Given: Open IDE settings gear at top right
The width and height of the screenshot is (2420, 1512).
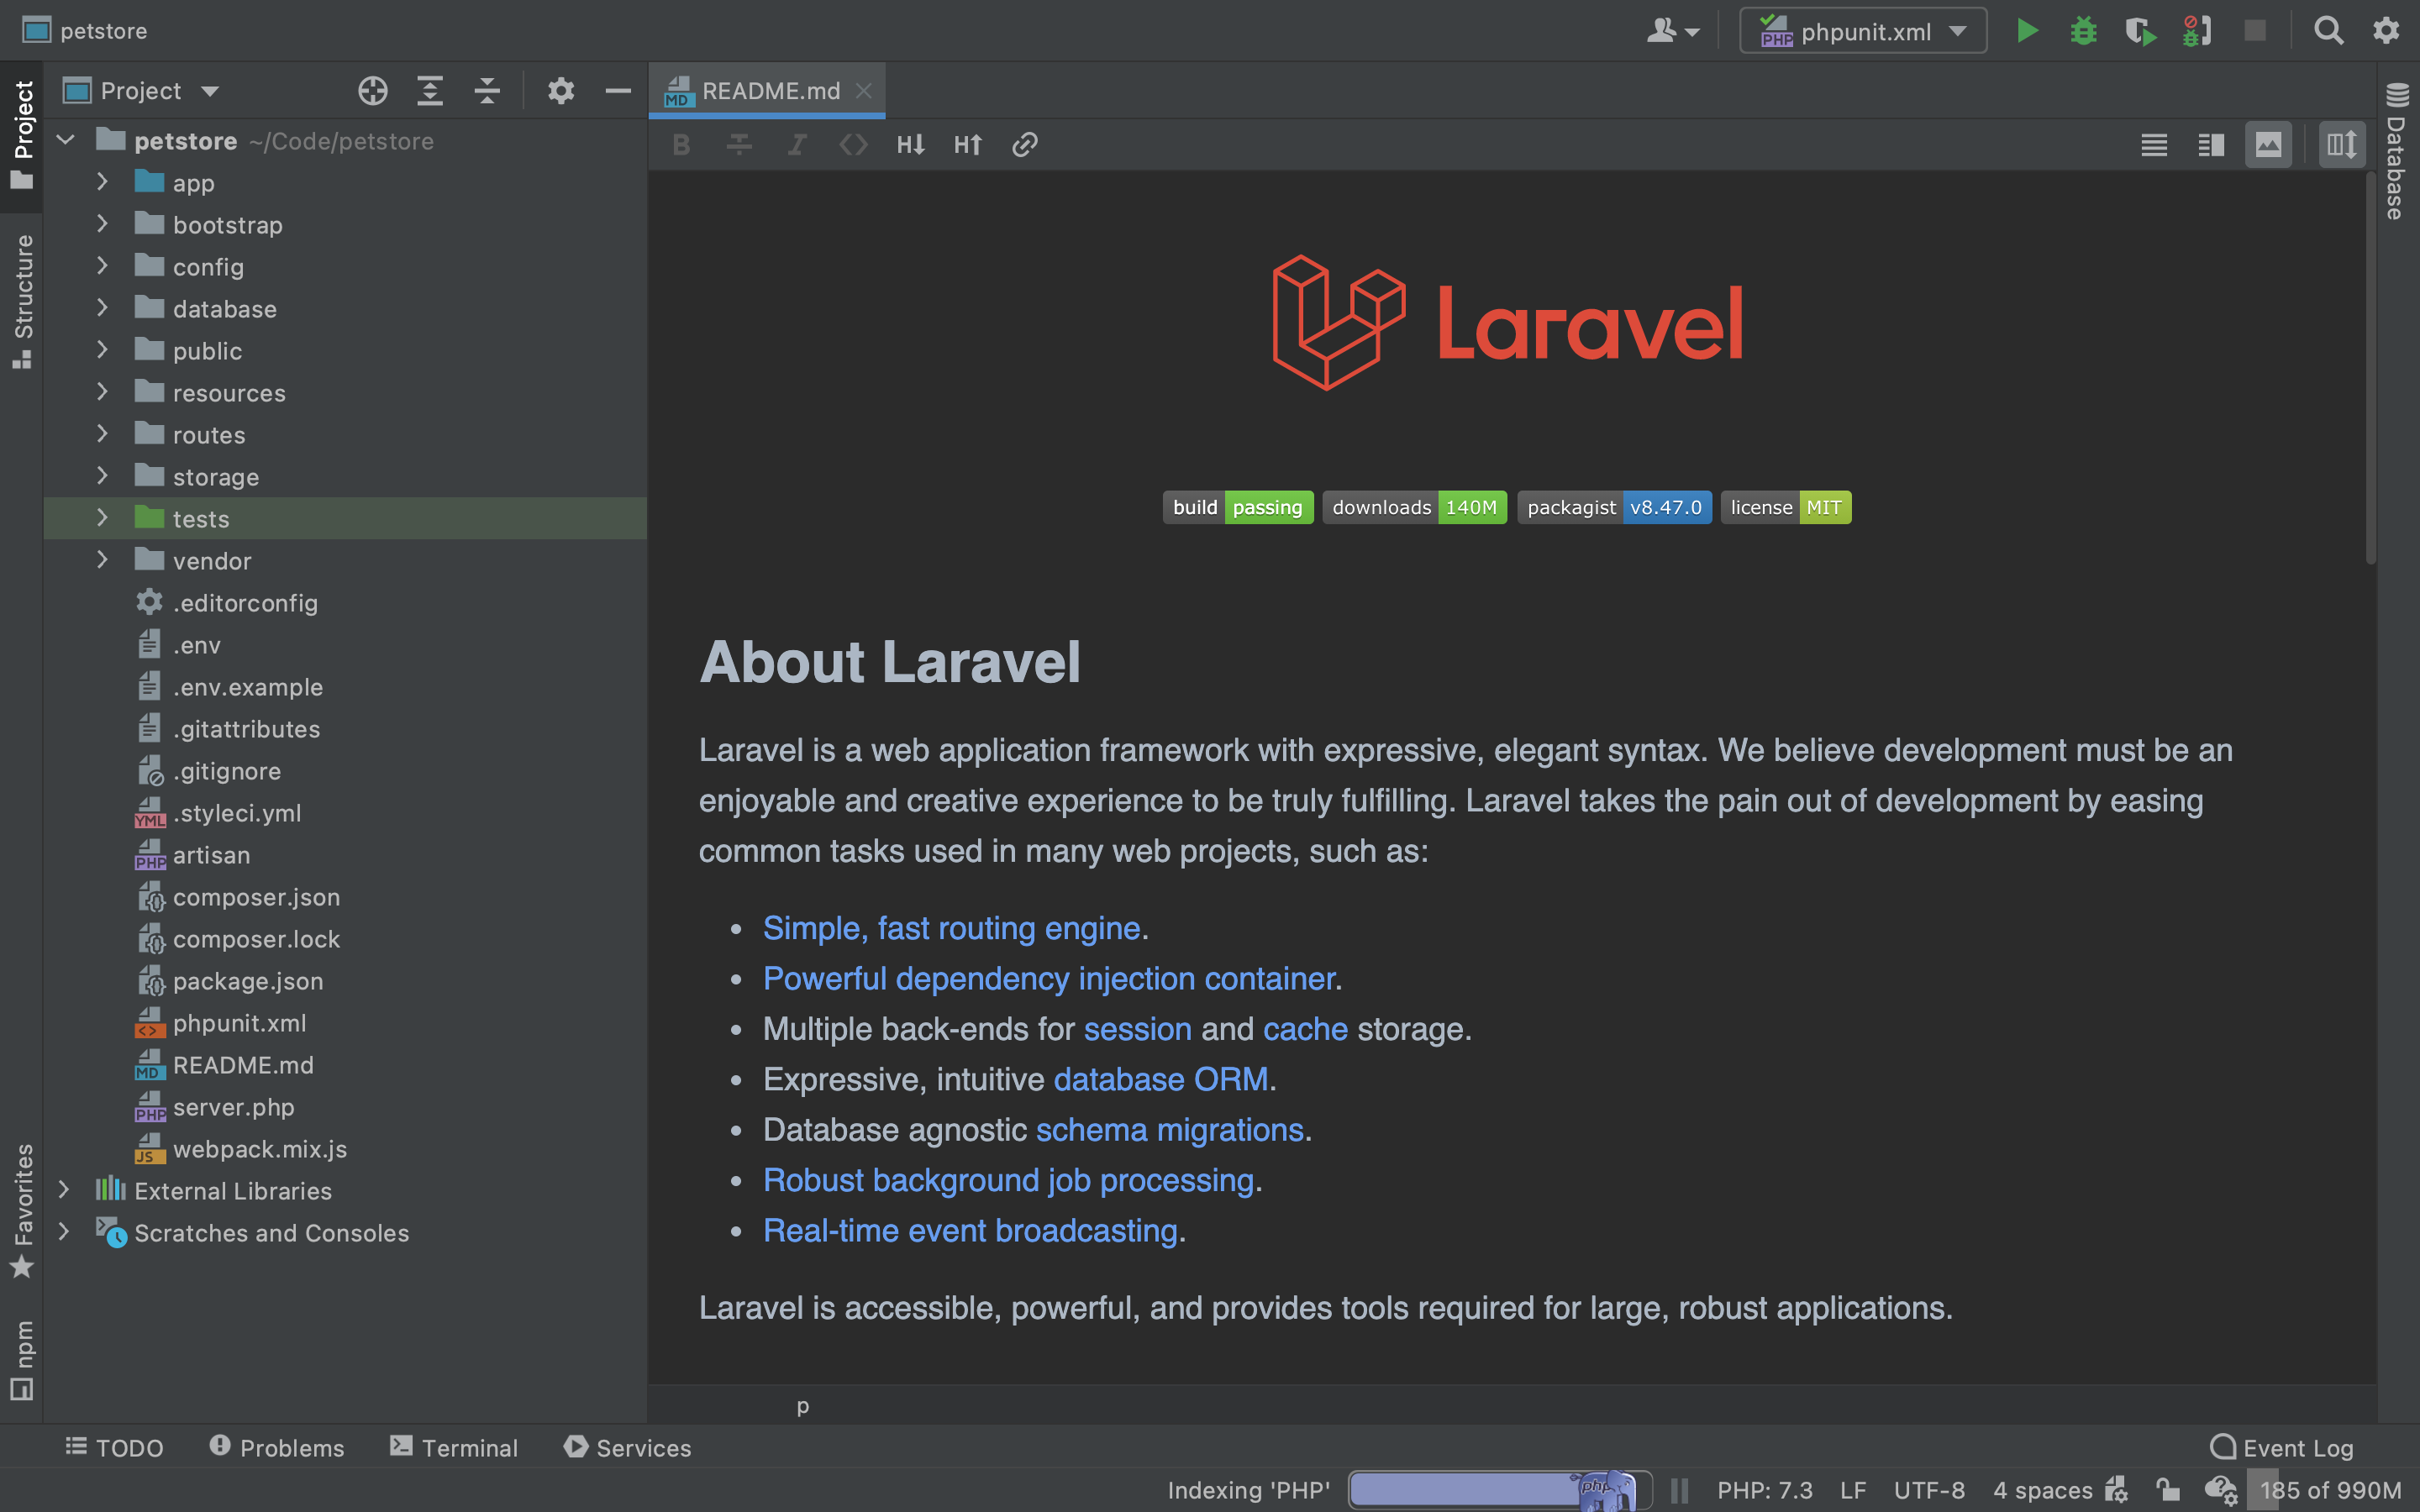Looking at the screenshot, I should 2386,31.
